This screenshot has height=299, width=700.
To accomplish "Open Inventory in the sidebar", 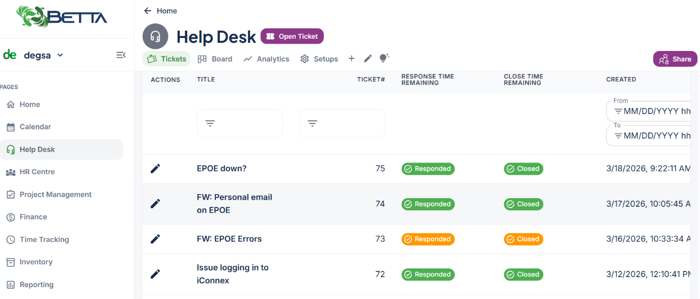I will click(61, 262).
